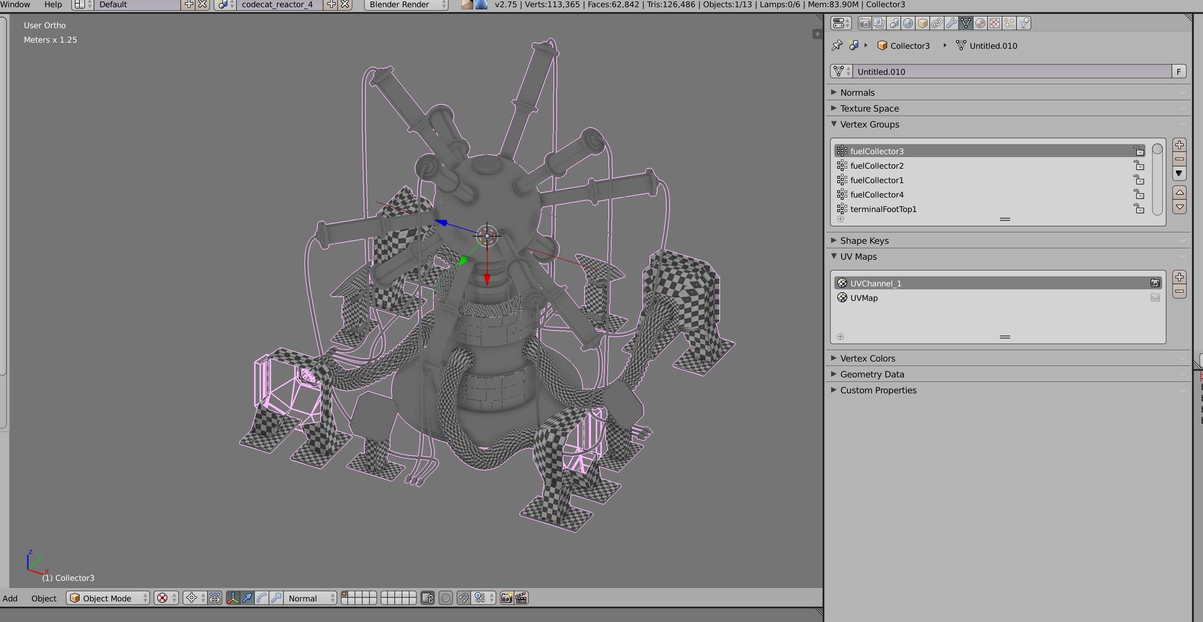Open the Help menu
Image resolution: width=1203 pixels, height=622 pixels.
53,5
